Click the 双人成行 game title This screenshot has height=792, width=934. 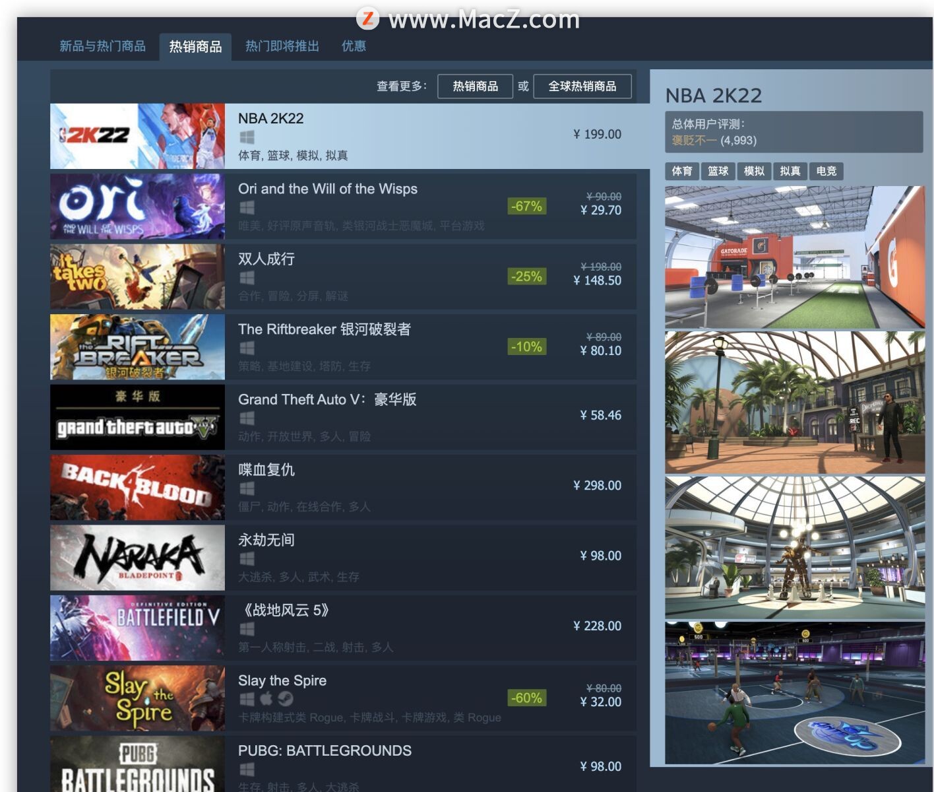(266, 259)
